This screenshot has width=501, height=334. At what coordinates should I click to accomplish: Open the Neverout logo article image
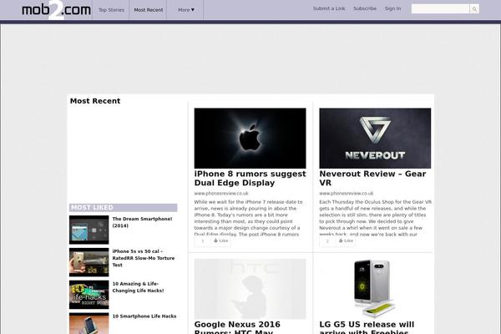(x=375, y=138)
